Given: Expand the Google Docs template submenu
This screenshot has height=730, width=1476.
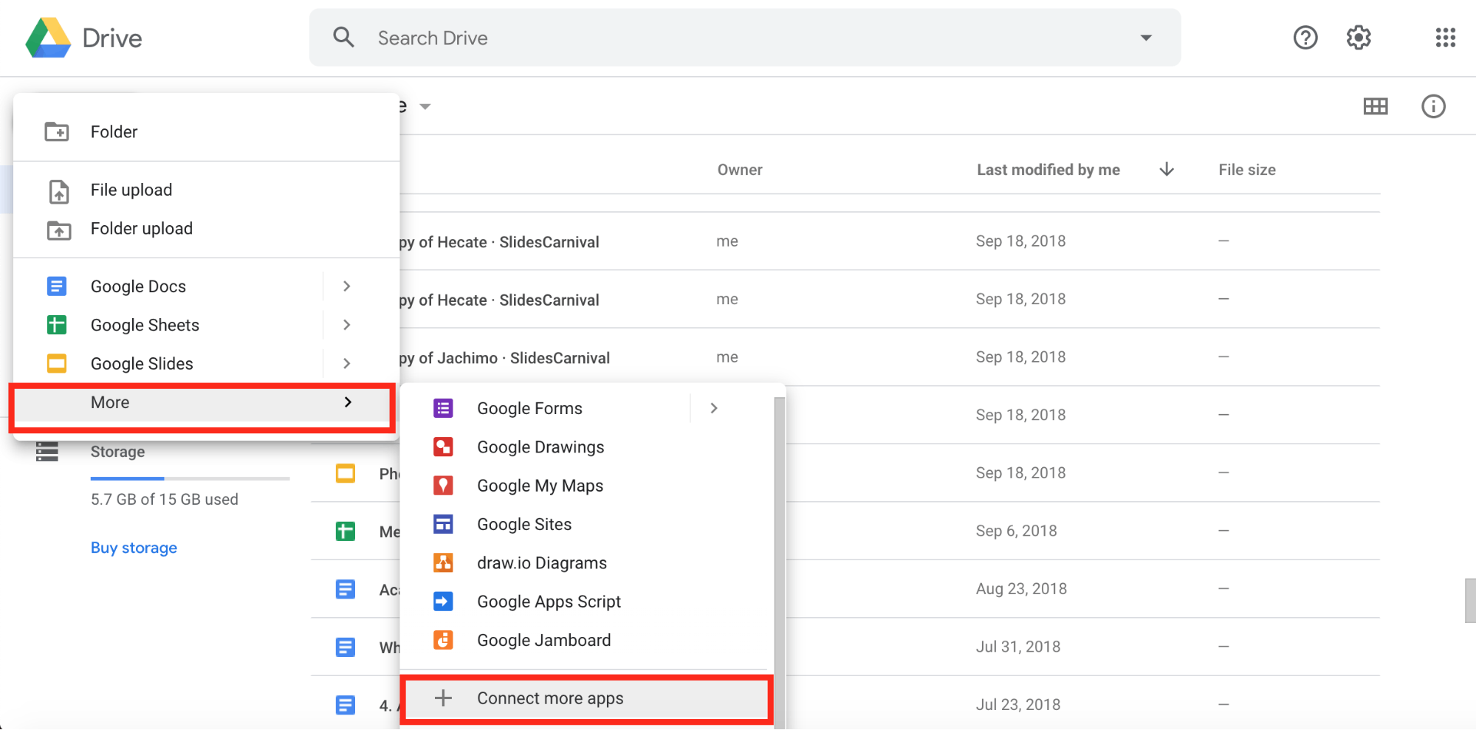Looking at the screenshot, I should tap(346, 286).
